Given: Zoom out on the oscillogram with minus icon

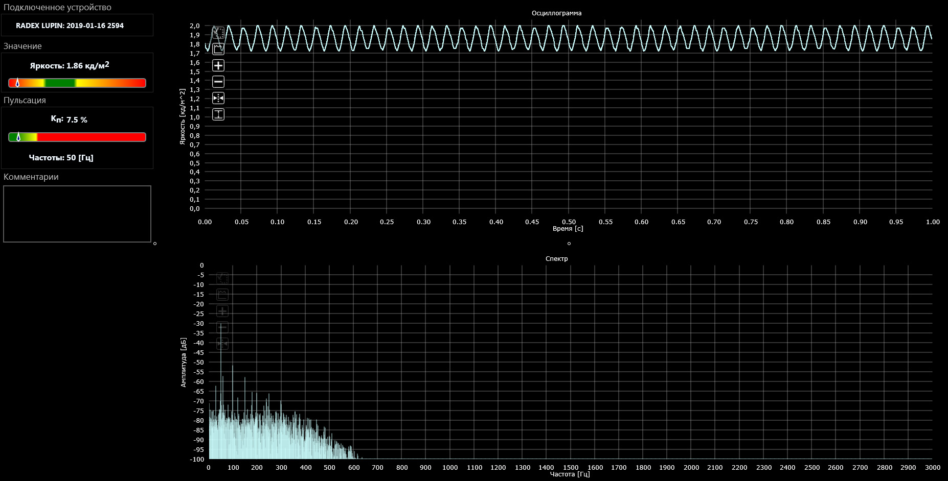Looking at the screenshot, I should tap(218, 82).
